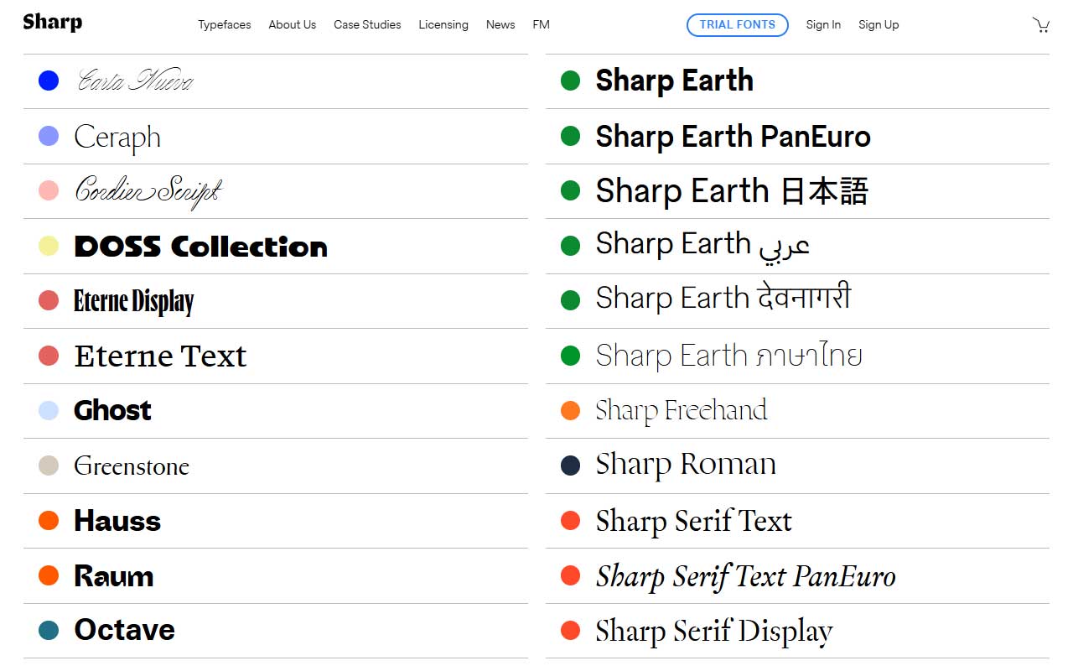View the Ghost typeface
The image size is (1073, 671).
point(112,410)
